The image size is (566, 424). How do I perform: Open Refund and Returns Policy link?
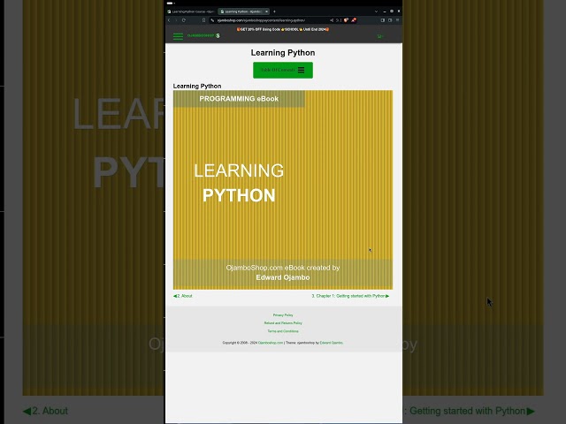(x=283, y=323)
